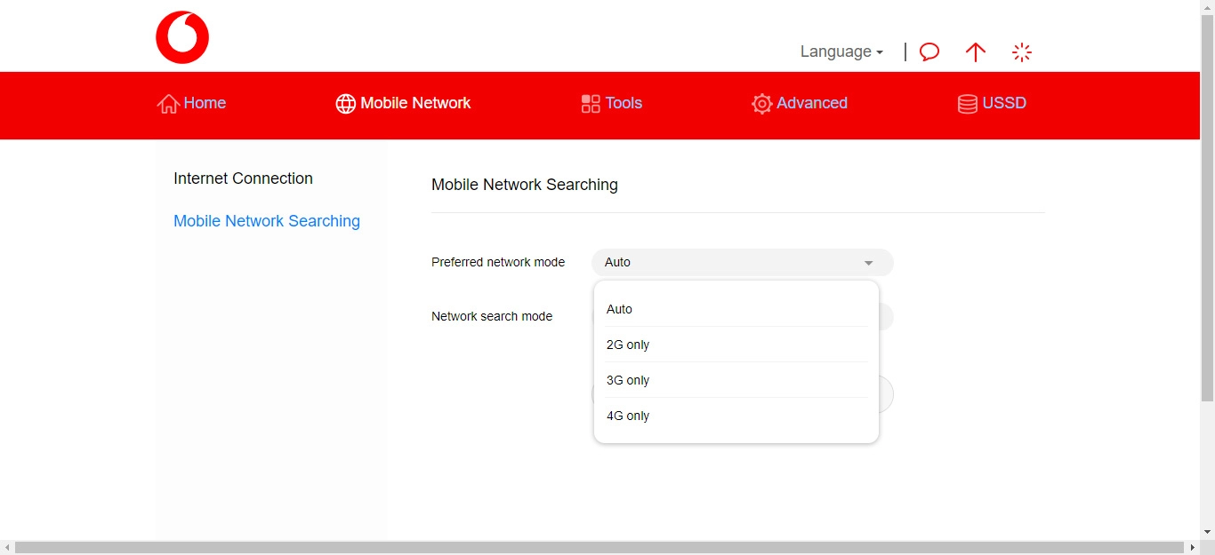Open Internet Connection settings

[x=243, y=178]
